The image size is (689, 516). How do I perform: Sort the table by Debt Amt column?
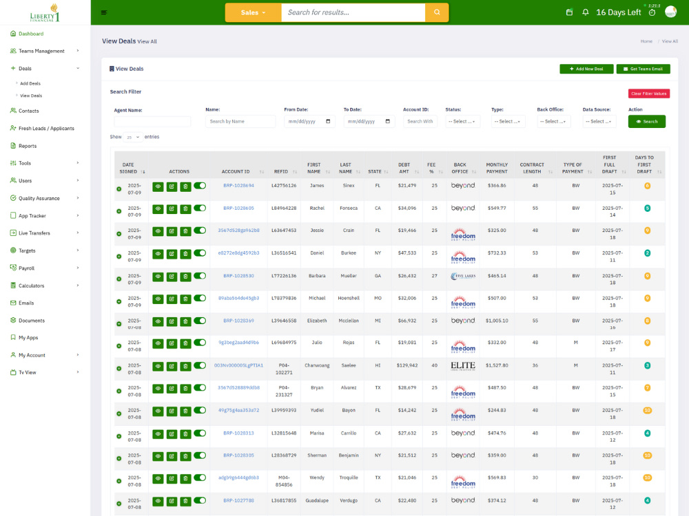(x=407, y=169)
